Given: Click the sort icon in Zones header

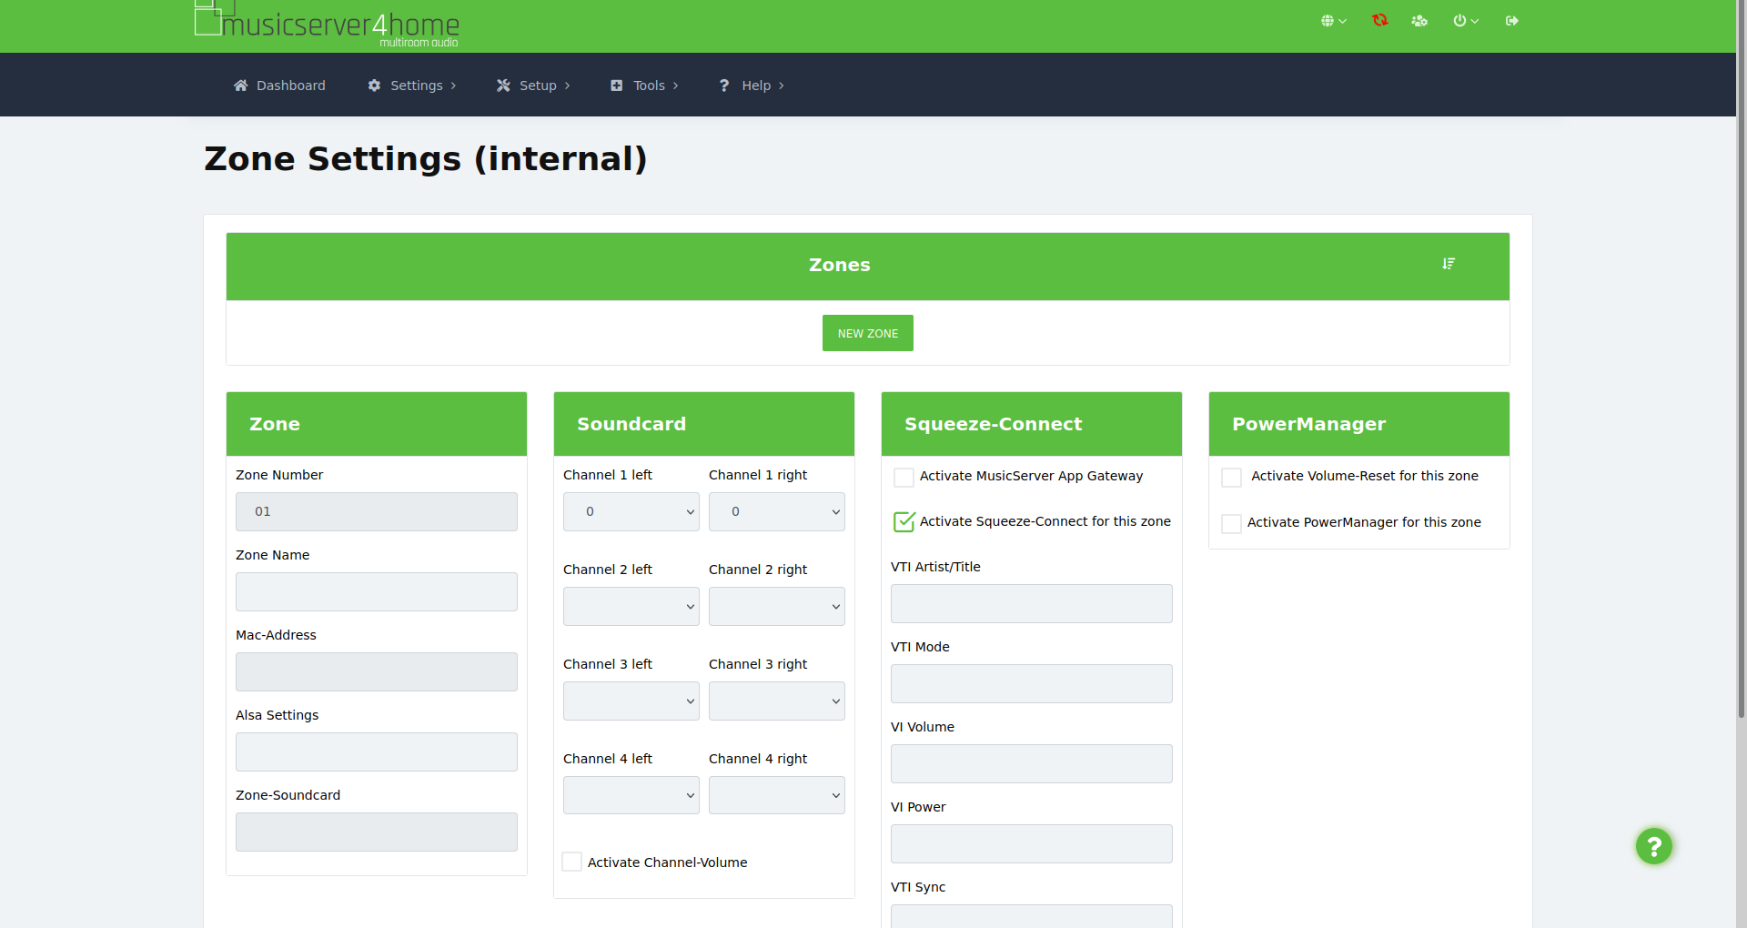Looking at the screenshot, I should coord(1449,264).
